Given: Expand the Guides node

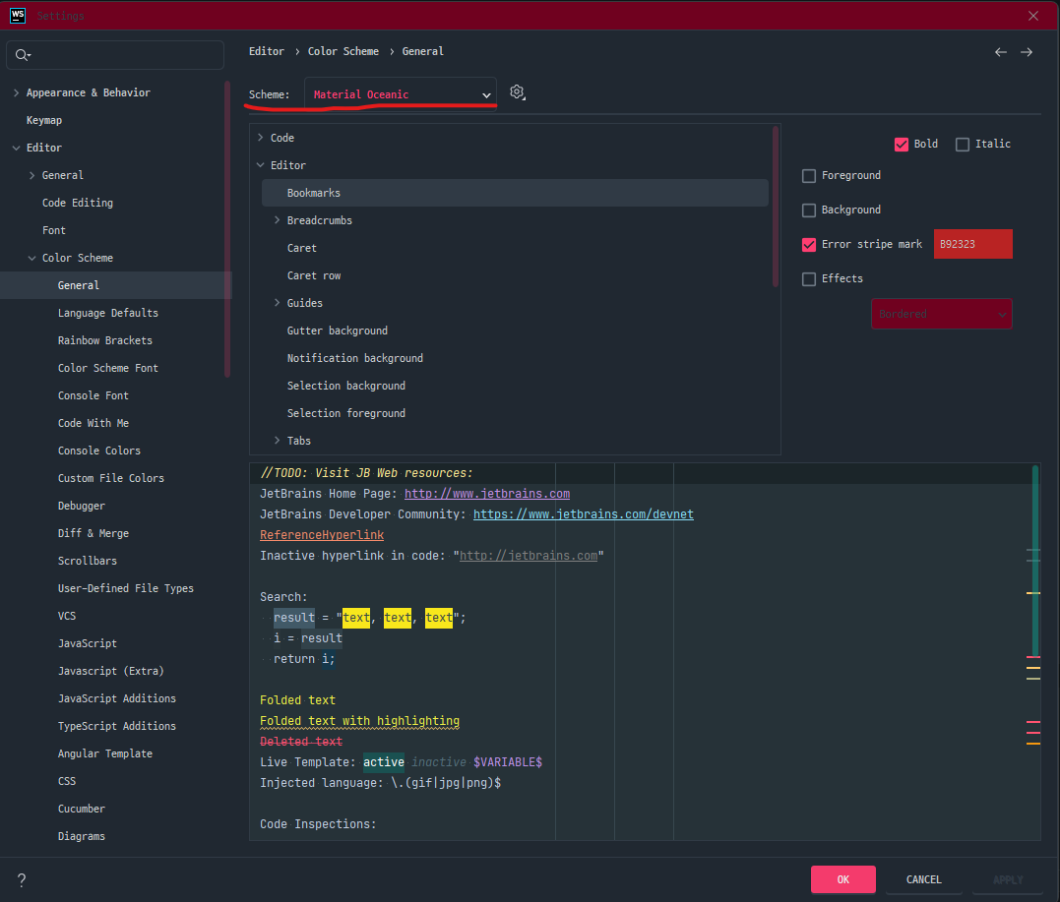Looking at the screenshot, I should pyautogui.click(x=278, y=303).
